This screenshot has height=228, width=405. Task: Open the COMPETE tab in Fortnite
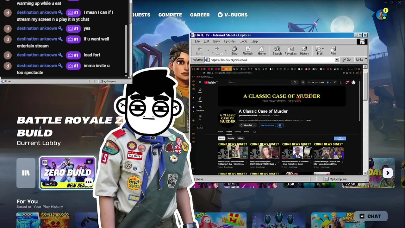170,15
